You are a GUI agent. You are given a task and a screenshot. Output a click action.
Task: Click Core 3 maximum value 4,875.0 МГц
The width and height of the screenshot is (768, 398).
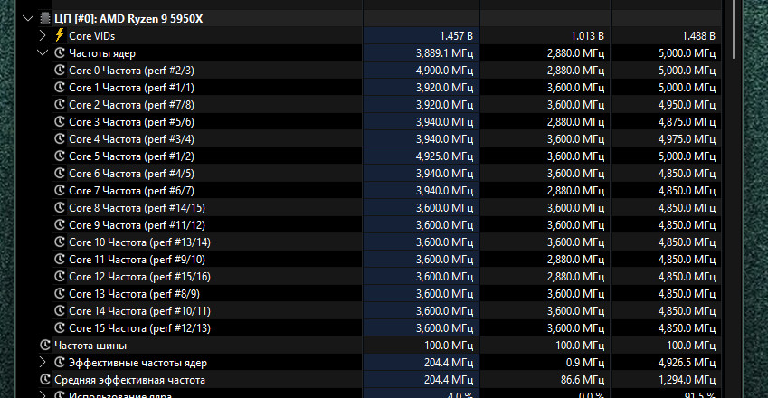pyautogui.click(x=687, y=121)
